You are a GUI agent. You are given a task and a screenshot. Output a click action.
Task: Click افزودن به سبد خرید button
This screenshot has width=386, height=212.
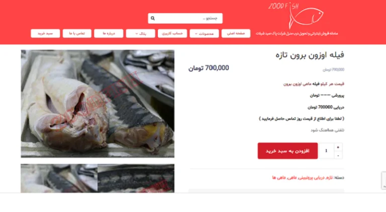click(287, 151)
